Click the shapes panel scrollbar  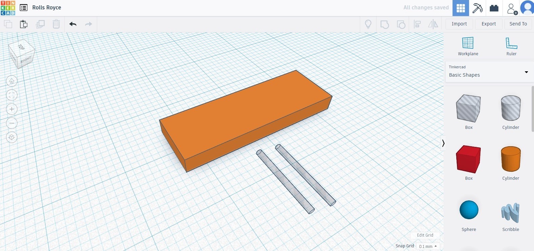533,109
